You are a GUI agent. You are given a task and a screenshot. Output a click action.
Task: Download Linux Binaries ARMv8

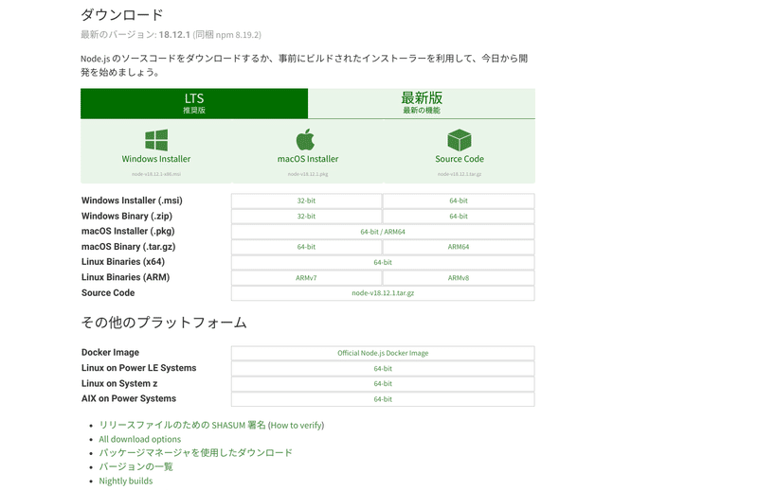(459, 278)
